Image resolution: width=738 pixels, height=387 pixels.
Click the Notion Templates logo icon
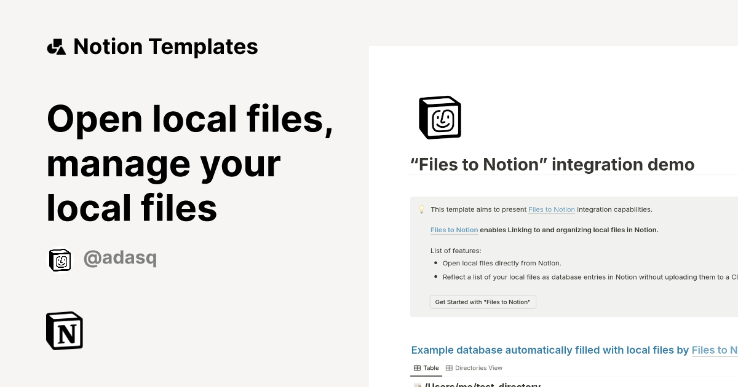(x=56, y=46)
